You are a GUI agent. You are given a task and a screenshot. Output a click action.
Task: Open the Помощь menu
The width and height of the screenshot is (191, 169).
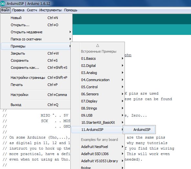(x=71, y=10)
